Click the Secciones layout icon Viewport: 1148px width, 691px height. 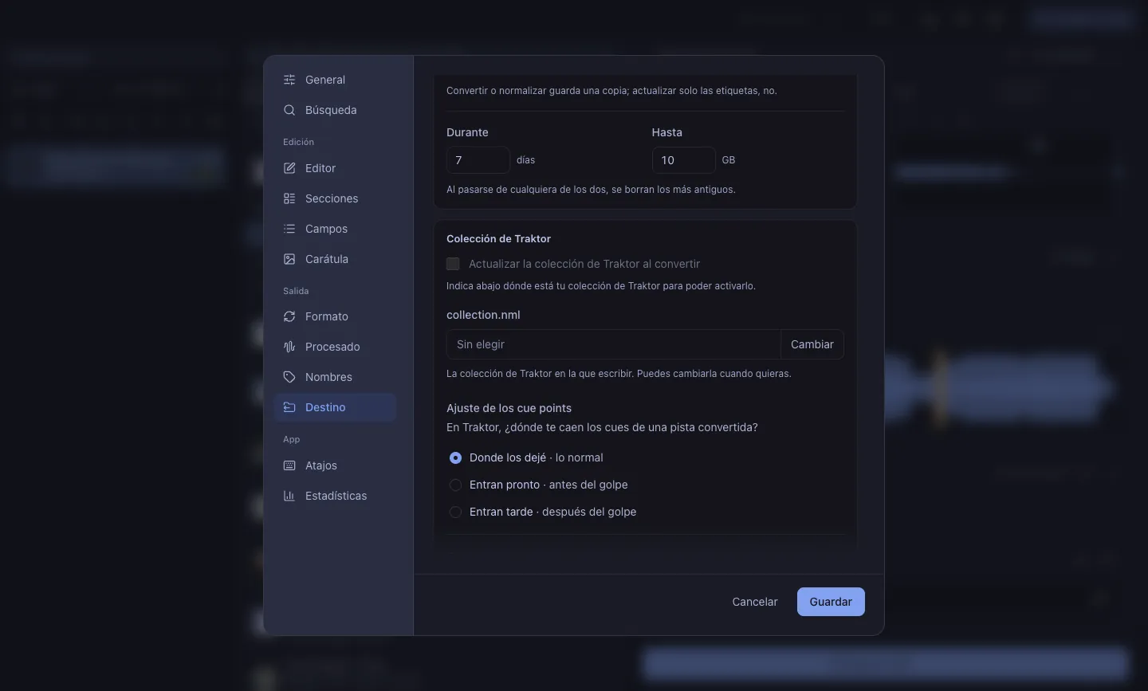point(289,198)
